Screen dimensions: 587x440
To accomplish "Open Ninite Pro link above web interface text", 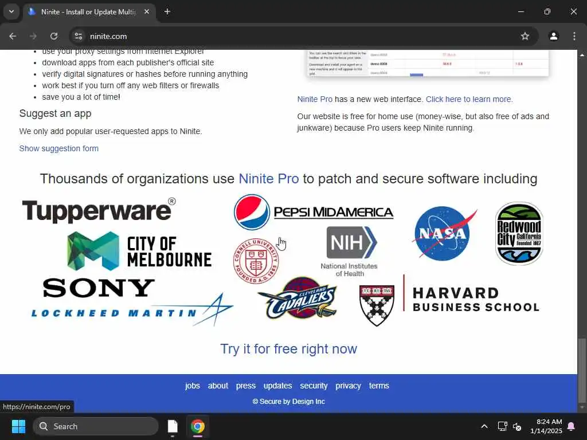I will tap(315, 99).
